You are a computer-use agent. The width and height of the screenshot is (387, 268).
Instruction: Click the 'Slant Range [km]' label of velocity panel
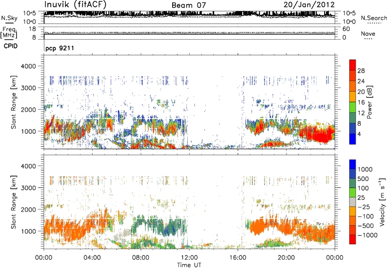14,202
